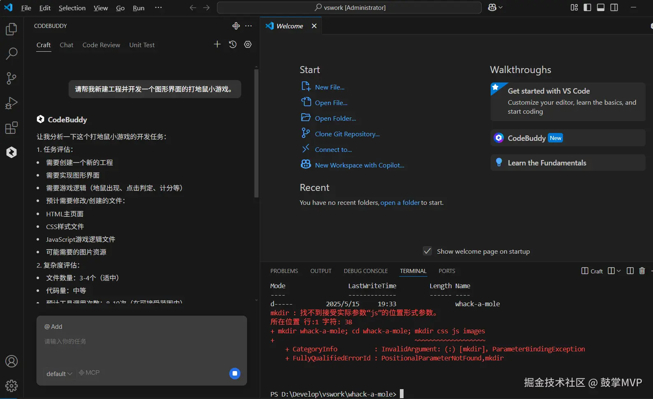Toggle the bottom panel visibility
Image resolution: width=653 pixels, height=399 pixels.
(601, 7)
